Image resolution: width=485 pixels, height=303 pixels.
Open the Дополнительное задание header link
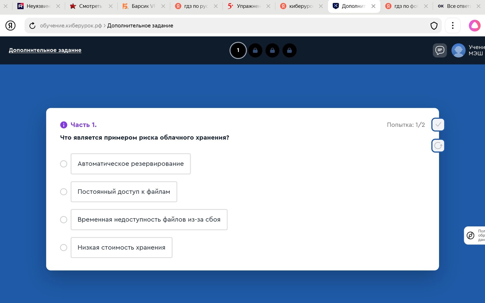(45, 50)
